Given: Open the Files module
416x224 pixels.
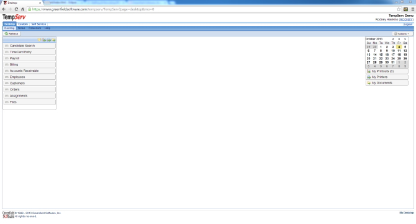Looking at the screenshot, I should [x=29, y=102].
